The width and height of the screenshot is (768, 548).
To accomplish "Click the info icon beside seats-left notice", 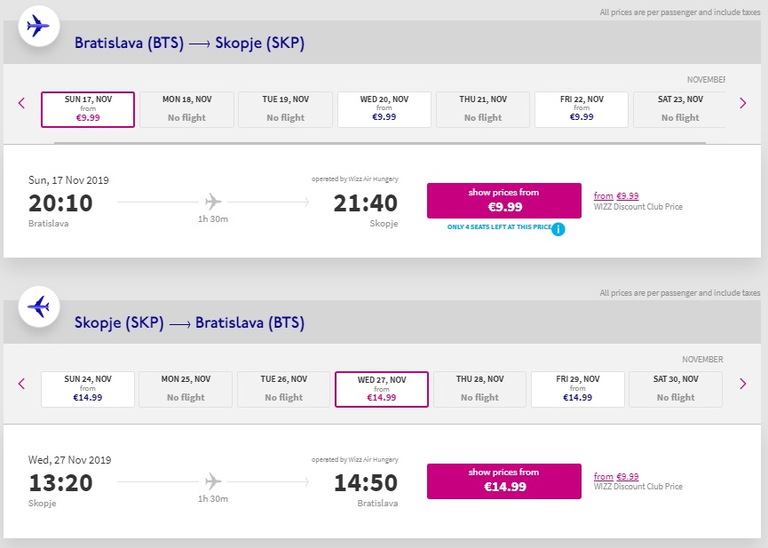I will click(x=558, y=230).
